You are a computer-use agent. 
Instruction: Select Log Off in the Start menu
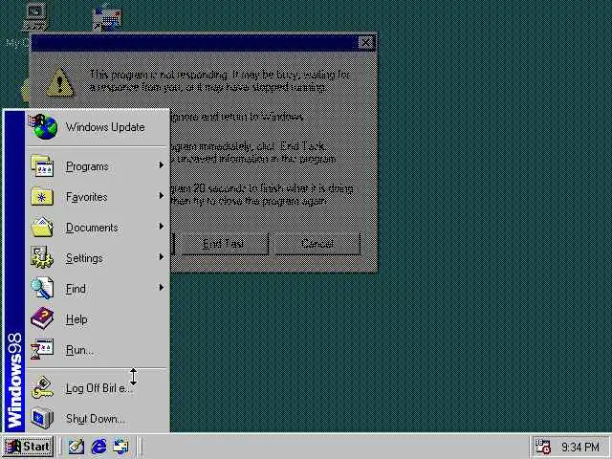click(x=98, y=388)
